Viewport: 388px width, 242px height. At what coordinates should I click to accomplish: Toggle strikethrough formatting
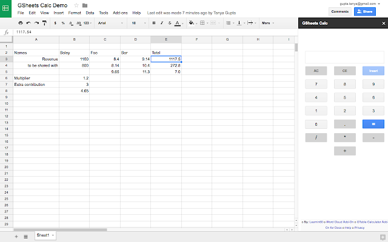click(170, 23)
